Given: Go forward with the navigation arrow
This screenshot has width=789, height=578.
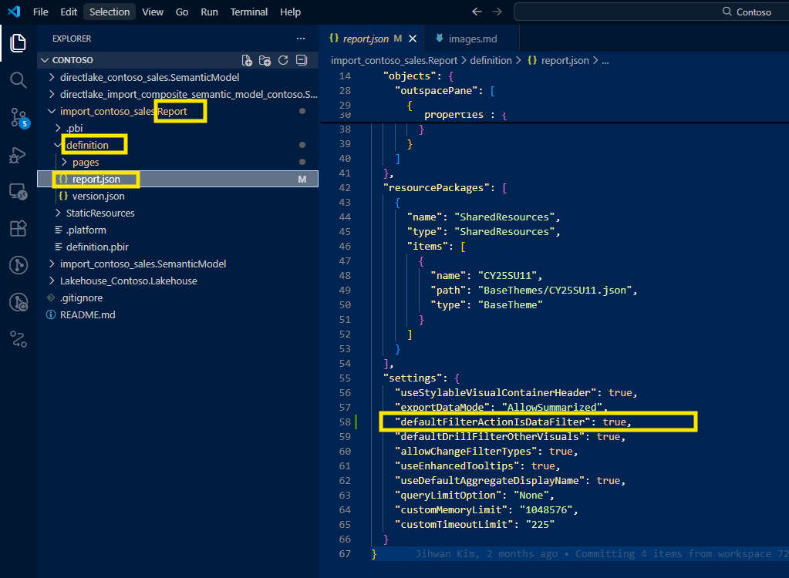Looking at the screenshot, I should click(x=497, y=12).
